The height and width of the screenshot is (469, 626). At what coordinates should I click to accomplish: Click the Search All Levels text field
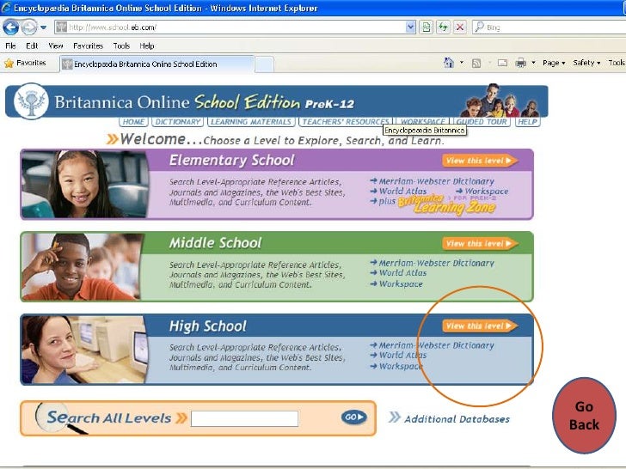[x=244, y=418]
